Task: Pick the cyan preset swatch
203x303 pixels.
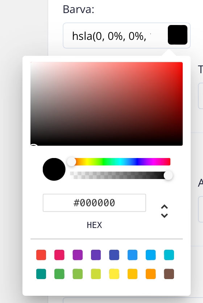Action: [169, 255]
